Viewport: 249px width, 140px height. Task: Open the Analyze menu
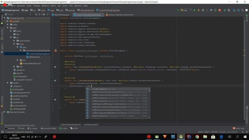coord(36,6)
